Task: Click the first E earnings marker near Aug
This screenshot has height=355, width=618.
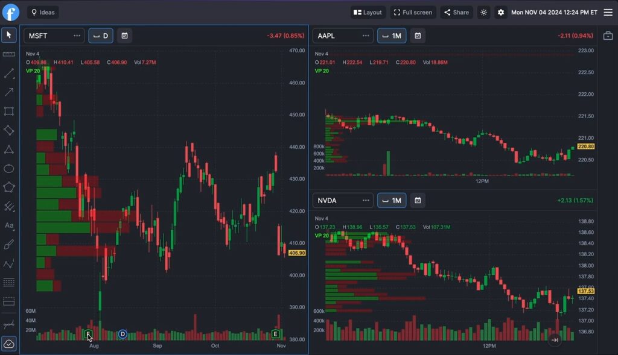Action: (x=88, y=334)
